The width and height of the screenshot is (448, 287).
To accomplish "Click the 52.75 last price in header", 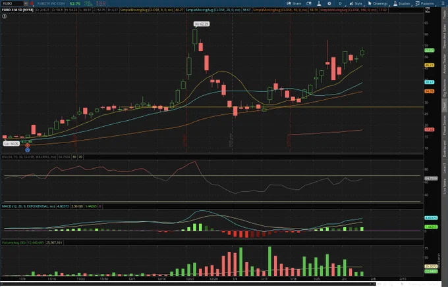I will click(x=75, y=3).
